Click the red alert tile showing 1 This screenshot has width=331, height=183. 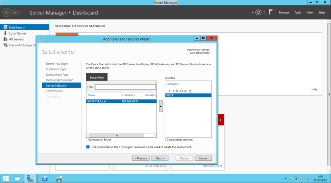click(x=221, y=120)
